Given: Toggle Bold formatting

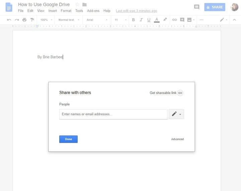Looking at the screenshot, I should (x=134, y=20).
